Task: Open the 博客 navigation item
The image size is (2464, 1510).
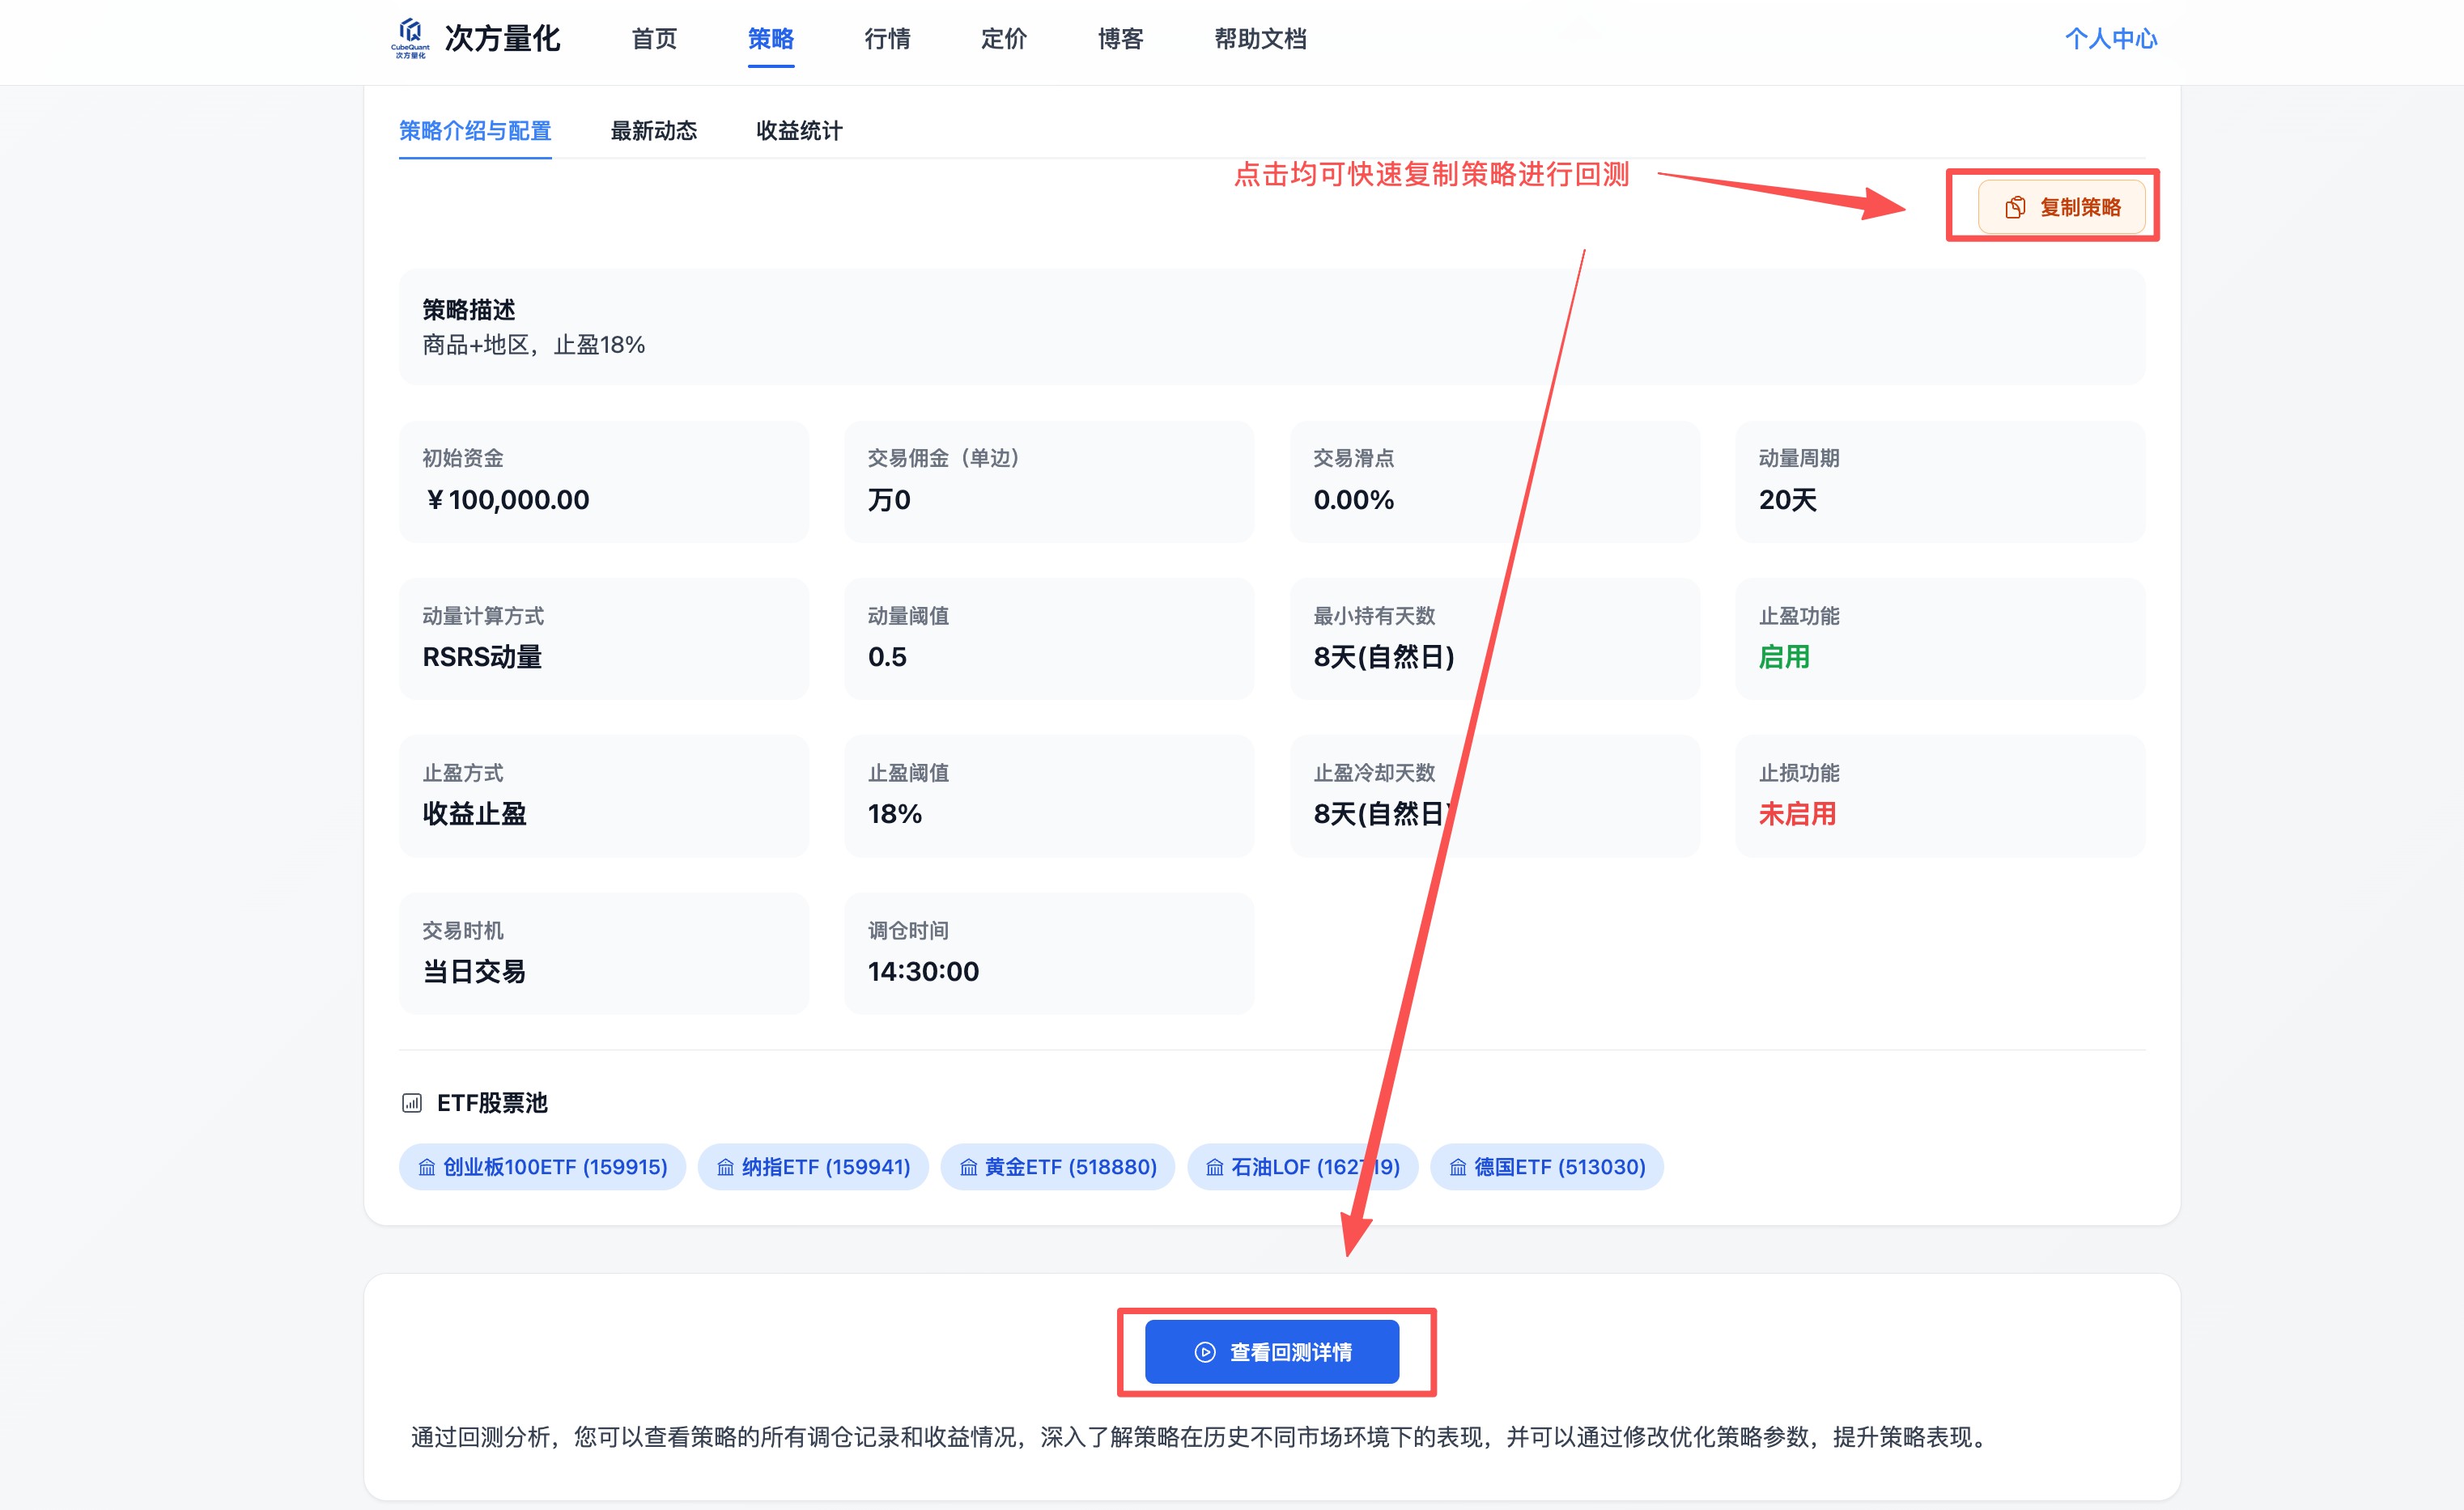Action: point(1120,39)
